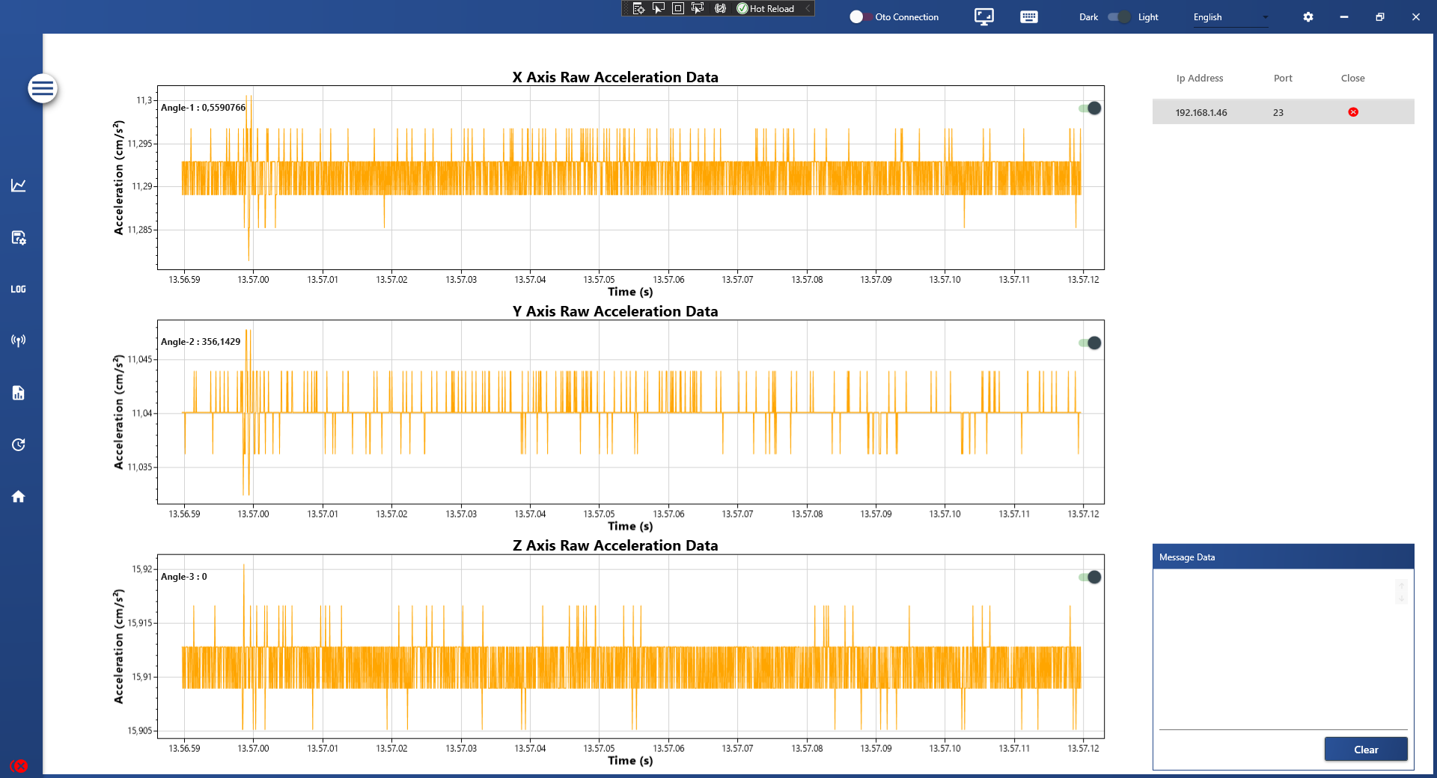Go to the Home screen via sidebar

tap(19, 496)
